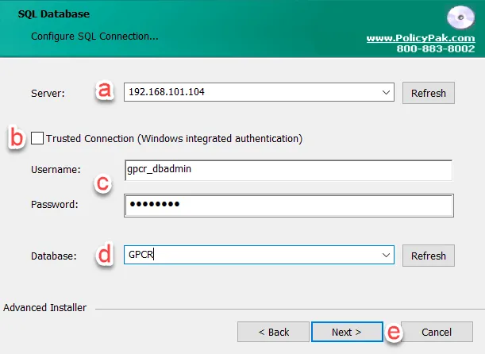
Task: Expand the Database dropdown arrow
Action: click(x=386, y=256)
